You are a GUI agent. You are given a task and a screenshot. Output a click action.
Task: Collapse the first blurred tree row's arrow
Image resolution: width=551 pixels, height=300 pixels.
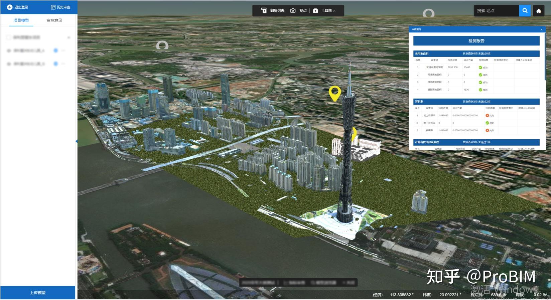(x=69, y=37)
